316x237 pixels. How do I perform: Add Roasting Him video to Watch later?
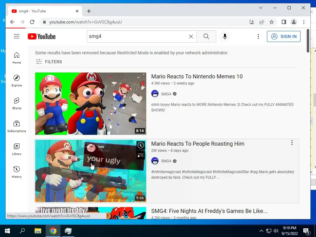(141, 145)
